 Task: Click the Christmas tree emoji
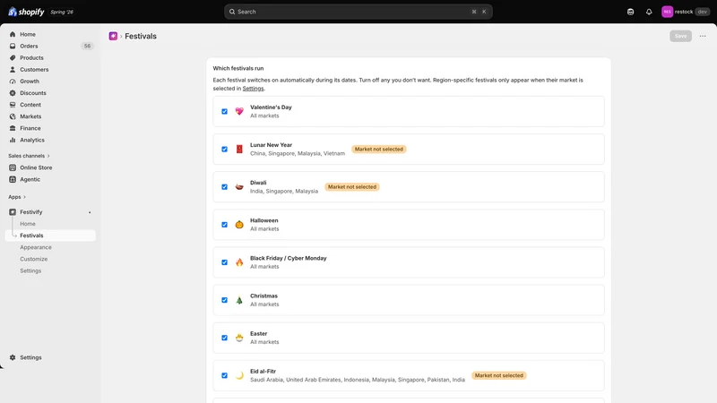click(x=239, y=300)
